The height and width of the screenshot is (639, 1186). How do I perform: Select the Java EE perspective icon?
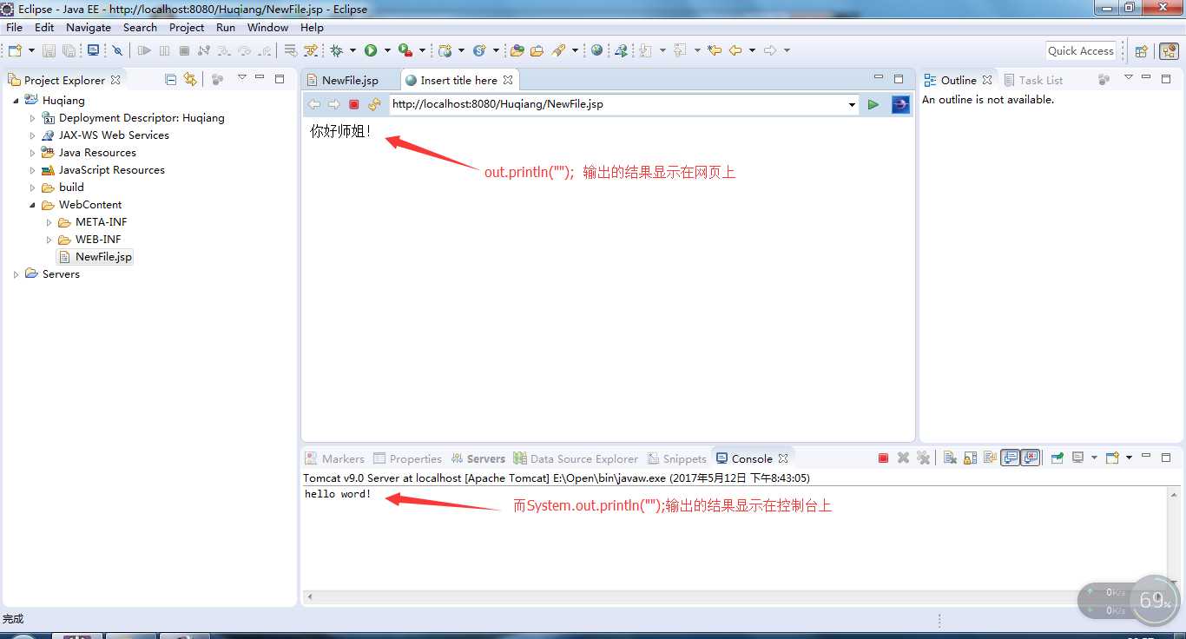point(1169,51)
